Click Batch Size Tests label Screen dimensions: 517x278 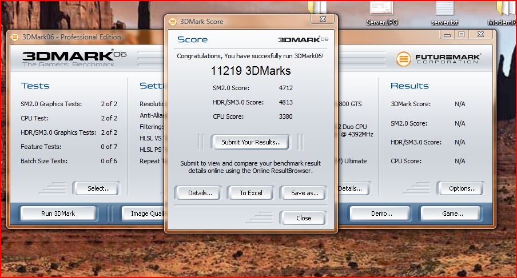pyautogui.click(x=44, y=161)
